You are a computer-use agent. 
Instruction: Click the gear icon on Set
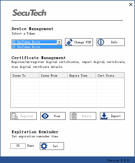coord(44,146)
